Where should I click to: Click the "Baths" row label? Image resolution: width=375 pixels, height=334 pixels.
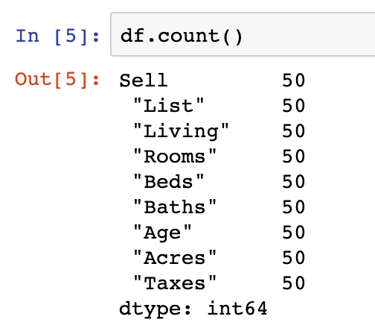[175, 207]
